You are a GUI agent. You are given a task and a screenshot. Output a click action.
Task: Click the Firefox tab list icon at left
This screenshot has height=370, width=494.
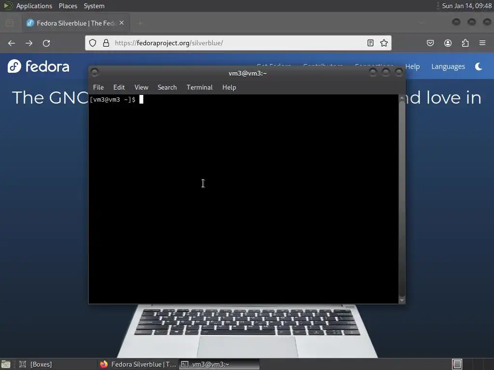(x=10, y=23)
